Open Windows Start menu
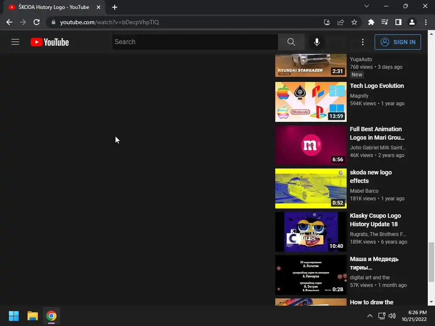Image resolution: width=435 pixels, height=326 pixels. pos(14,316)
